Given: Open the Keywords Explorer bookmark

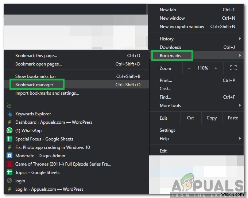Looking at the screenshot, I should pyautogui.click(x=76, y=114).
